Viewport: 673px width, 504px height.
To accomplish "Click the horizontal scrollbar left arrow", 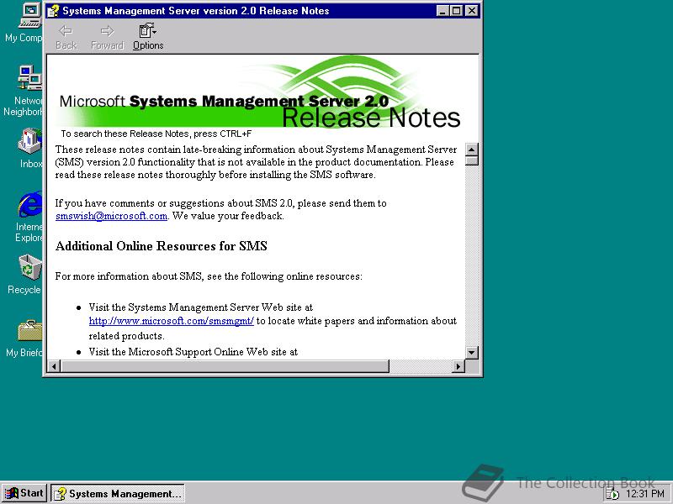I will (54, 366).
